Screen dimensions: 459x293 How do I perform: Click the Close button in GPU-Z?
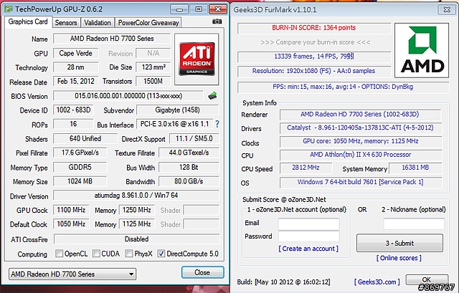[x=202, y=272]
